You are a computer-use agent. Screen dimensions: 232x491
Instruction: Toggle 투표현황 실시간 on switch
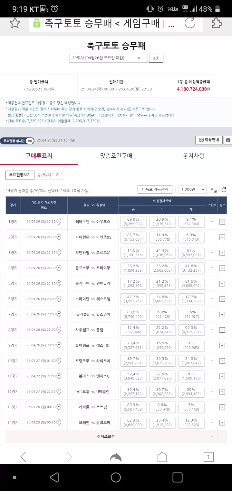30,141
